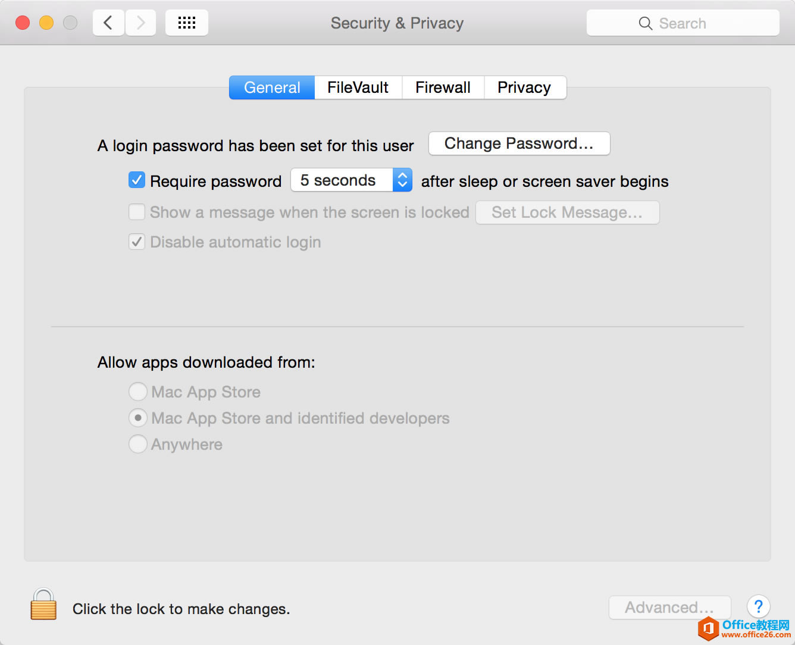The image size is (795, 645).
Task: Open the 5 seconds duration dropdown
Action: 402,180
